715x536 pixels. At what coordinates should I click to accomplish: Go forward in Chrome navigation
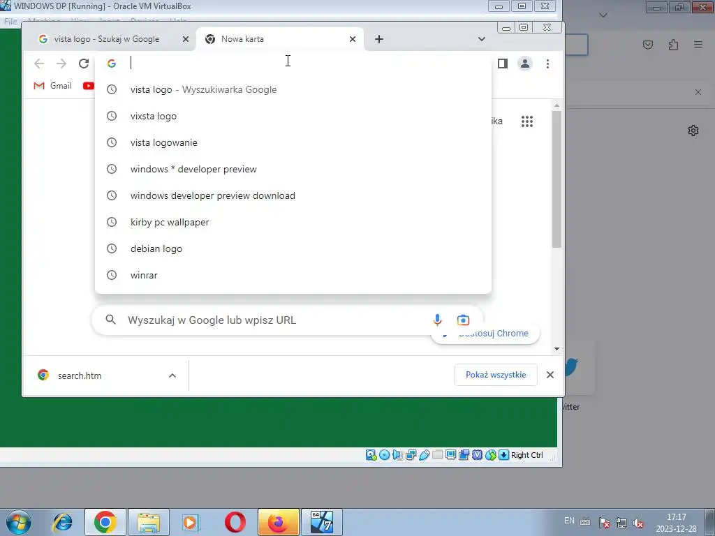pos(61,64)
